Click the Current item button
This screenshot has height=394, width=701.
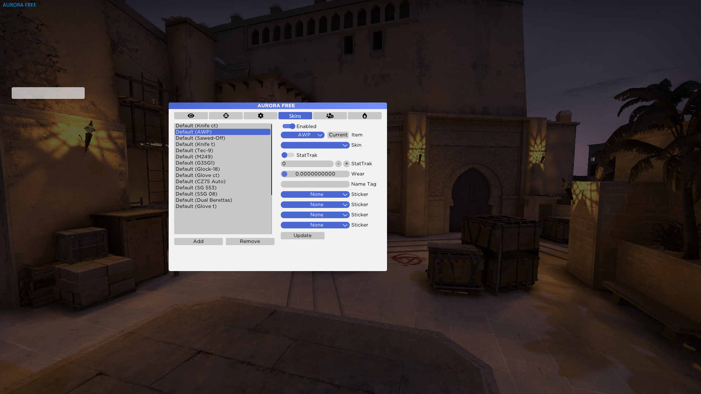338,135
